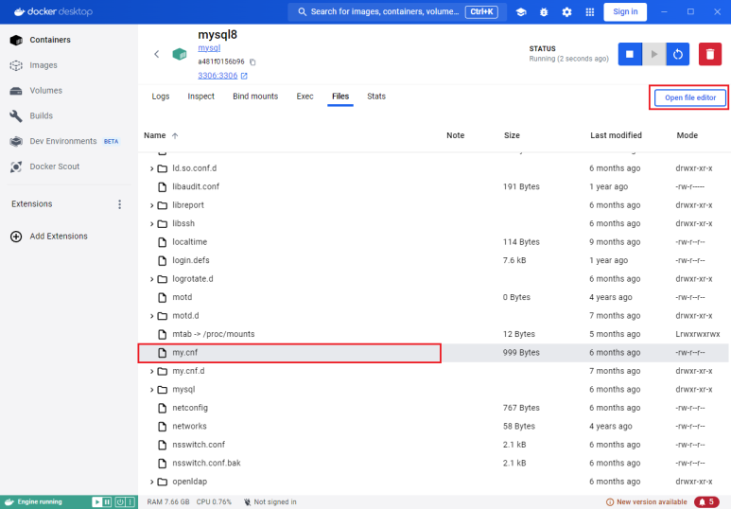Image resolution: width=731 pixels, height=509 pixels.
Task: Open the apps grid icon
Action: pyautogui.click(x=590, y=12)
